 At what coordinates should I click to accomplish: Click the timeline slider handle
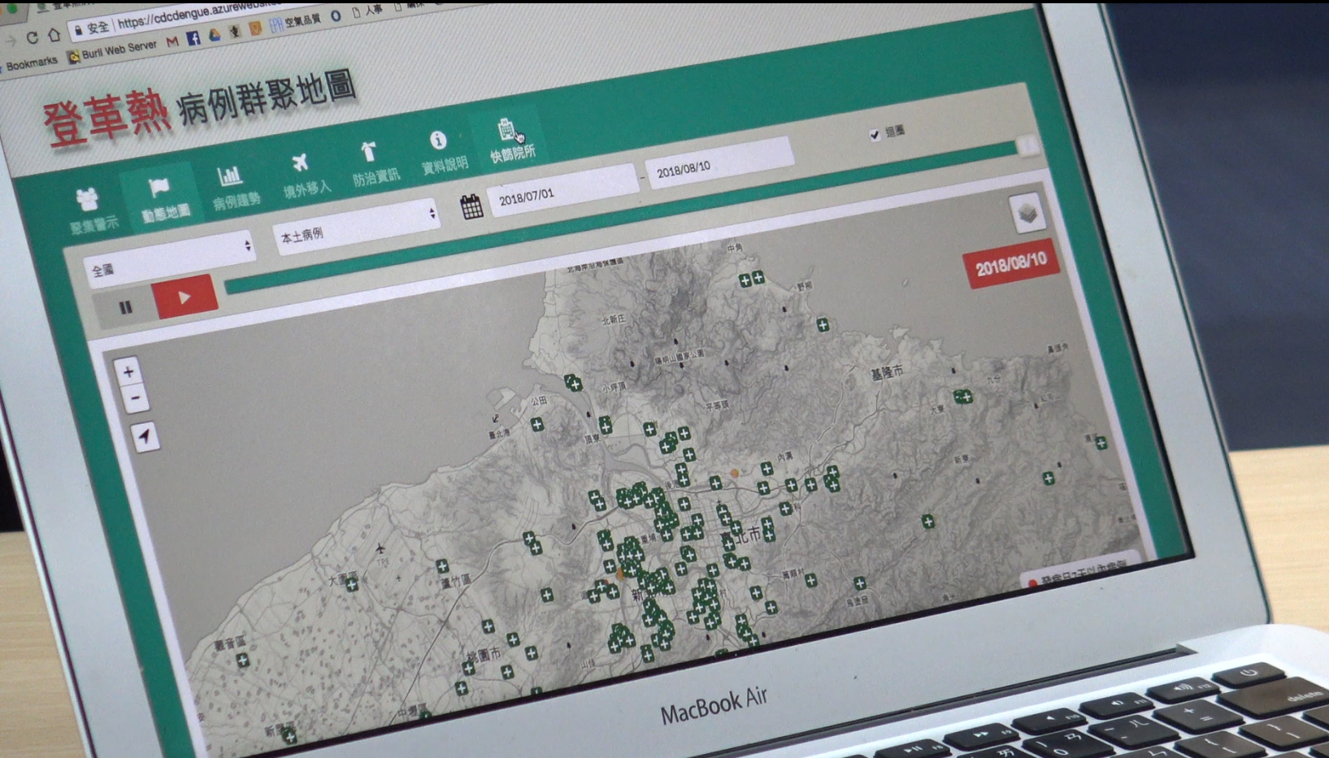[x=1027, y=146]
